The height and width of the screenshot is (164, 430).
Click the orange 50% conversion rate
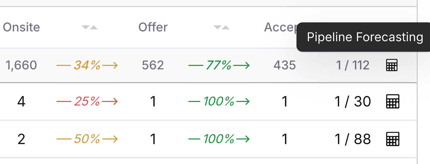tap(87, 139)
